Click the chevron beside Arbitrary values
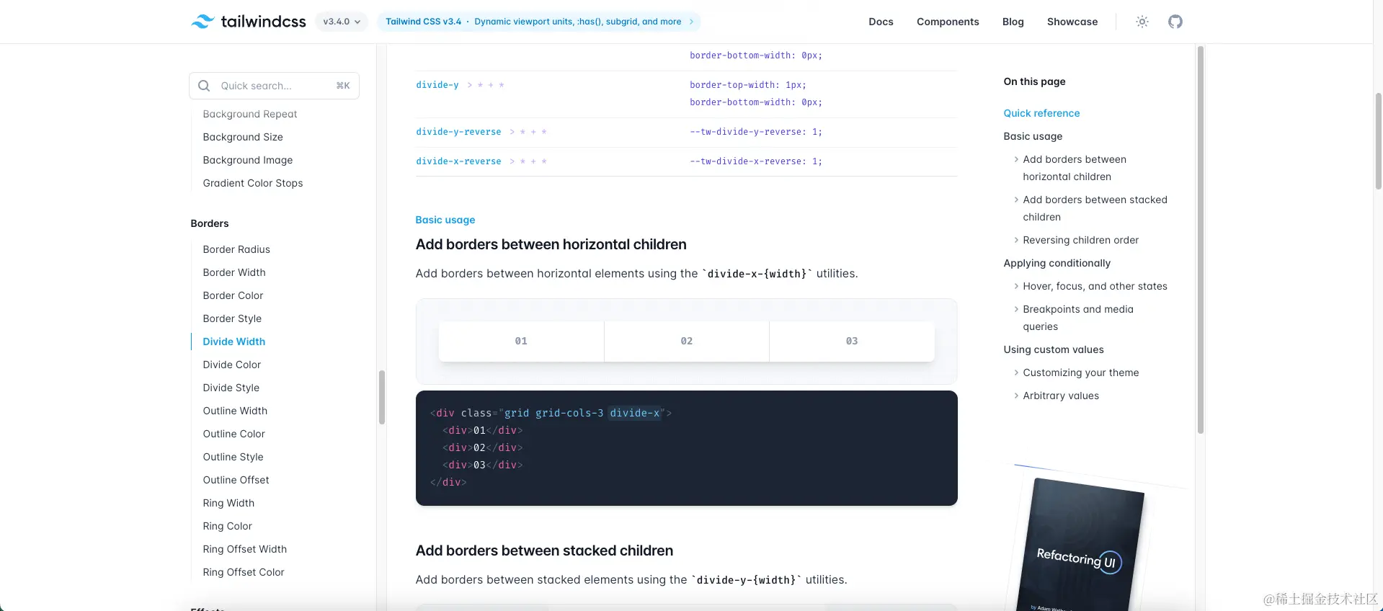Viewport: 1383px width, 611px height. pyautogui.click(x=1016, y=396)
